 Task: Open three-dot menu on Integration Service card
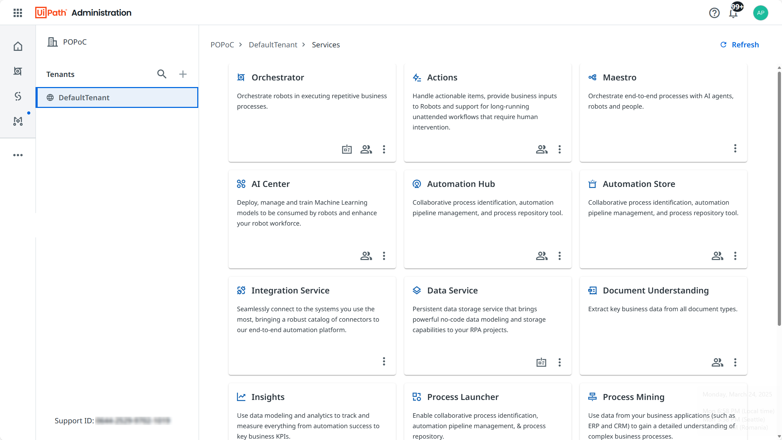(x=384, y=361)
